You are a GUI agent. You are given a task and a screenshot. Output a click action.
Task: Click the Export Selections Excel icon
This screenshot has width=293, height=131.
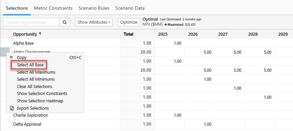pos(12,108)
